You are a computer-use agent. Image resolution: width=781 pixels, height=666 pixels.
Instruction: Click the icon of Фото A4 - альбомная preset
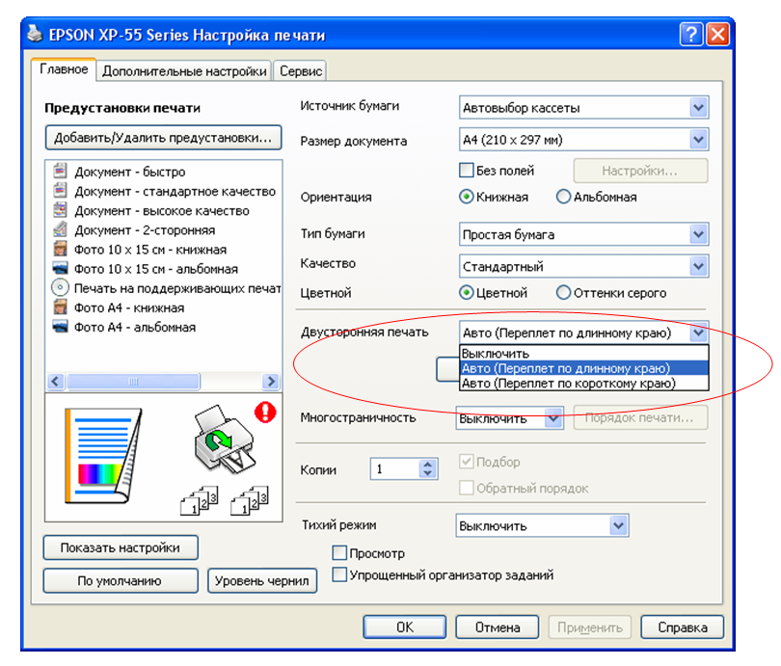coord(60,327)
